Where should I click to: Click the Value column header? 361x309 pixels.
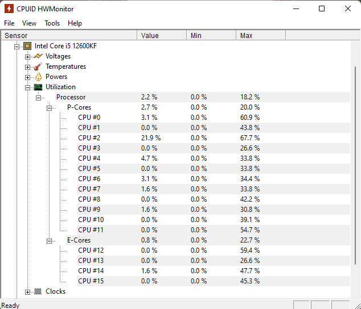pyautogui.click(x=162, y=35)
